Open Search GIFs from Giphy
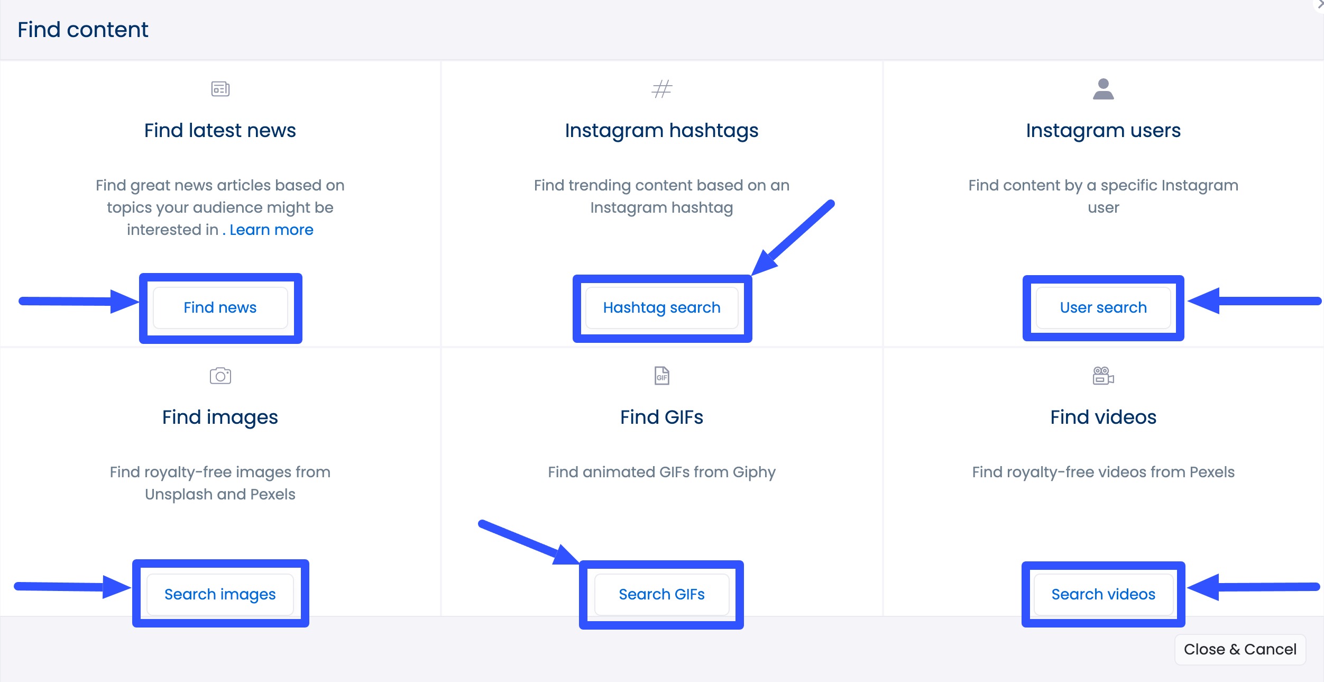Viewport: 1324px width, 682px height. pyautogui.click(x=661, y=594)
